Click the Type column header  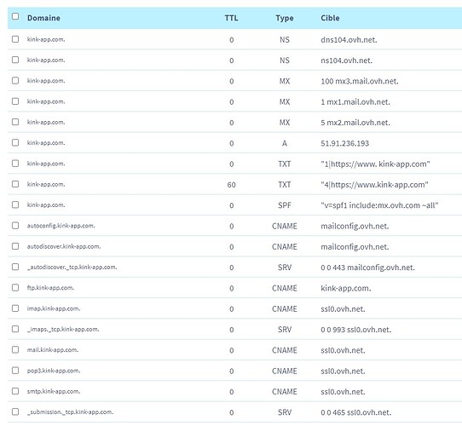[285, 18]
